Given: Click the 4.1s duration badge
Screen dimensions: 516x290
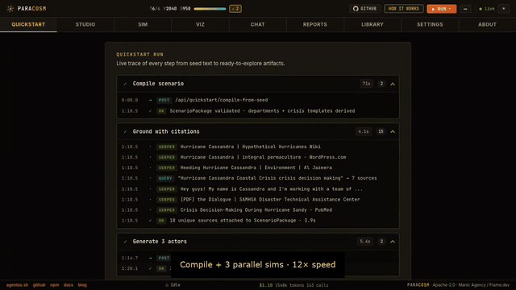Looking at the screenshot, I should tap(364, 131).
